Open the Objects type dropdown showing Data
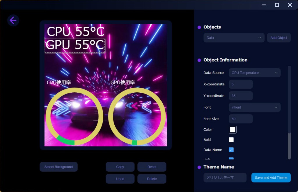Viewport: 298px width, 192px height. point(234,38)
